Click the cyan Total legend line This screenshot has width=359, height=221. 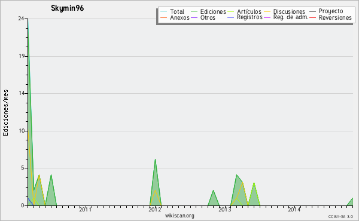(164, 11)
